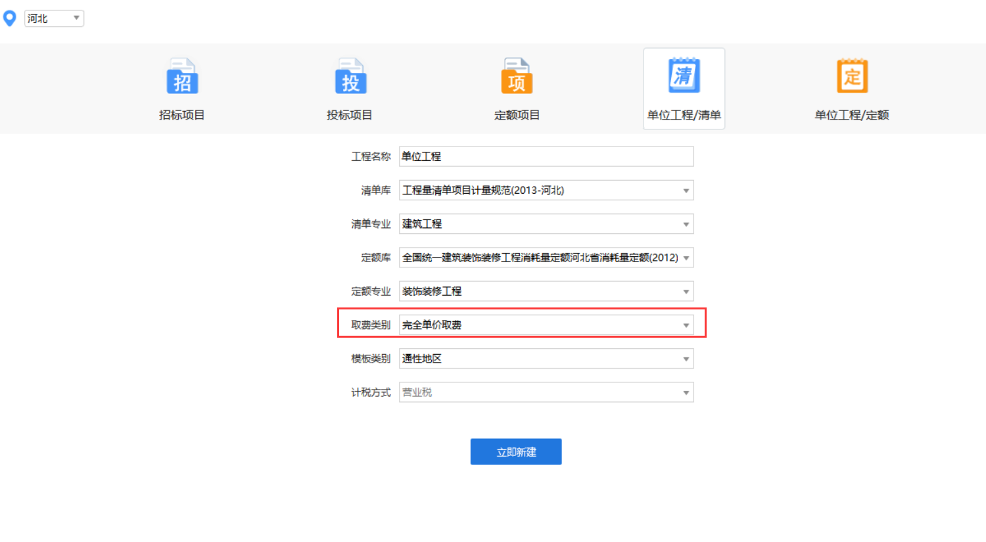Open the 计税方式 dropdown

coord(546,392)
